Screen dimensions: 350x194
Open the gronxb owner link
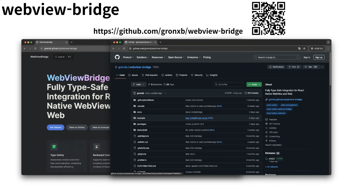tap(123, 67)
